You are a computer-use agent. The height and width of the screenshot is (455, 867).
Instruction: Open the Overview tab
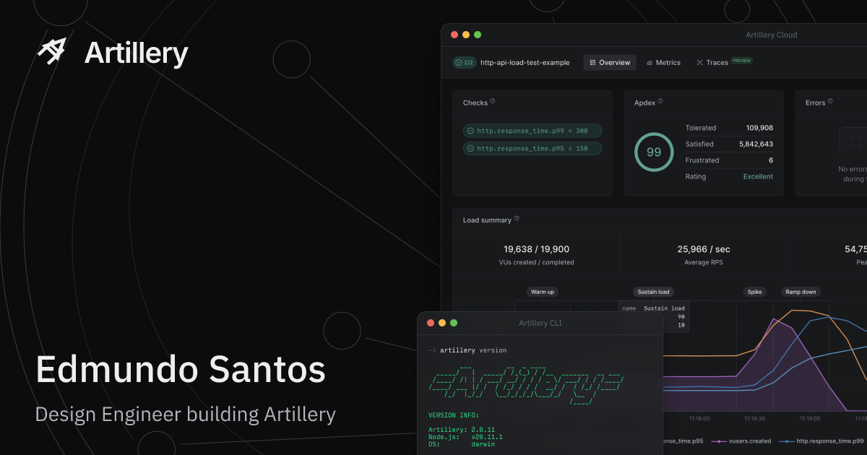(610, 63)
